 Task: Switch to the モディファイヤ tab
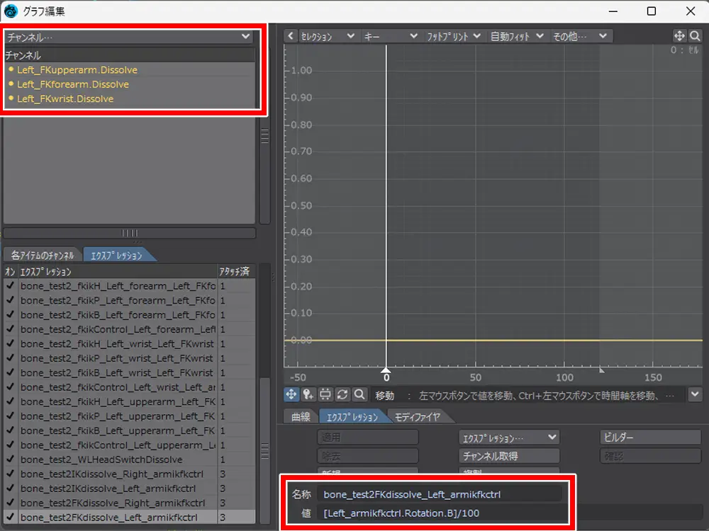(x=417, y=416)
